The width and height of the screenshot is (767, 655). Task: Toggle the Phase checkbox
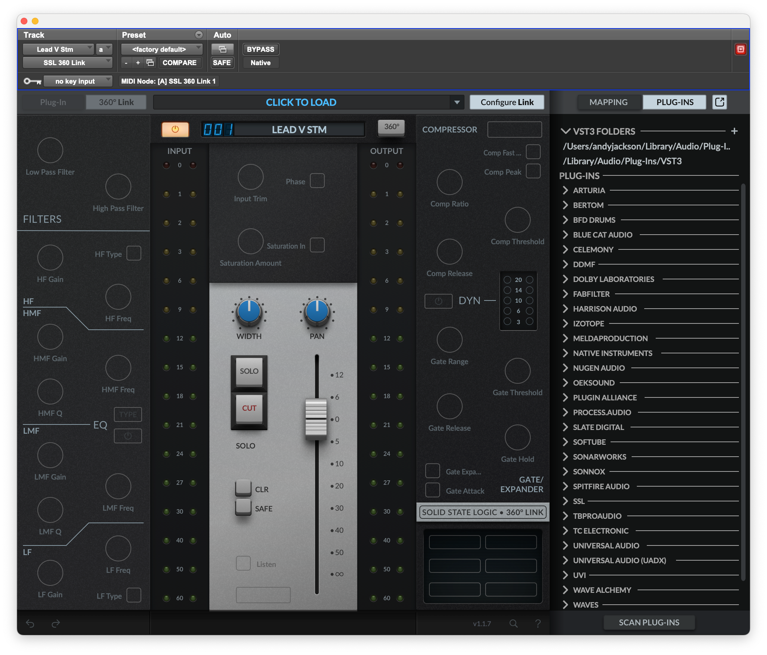317,181
